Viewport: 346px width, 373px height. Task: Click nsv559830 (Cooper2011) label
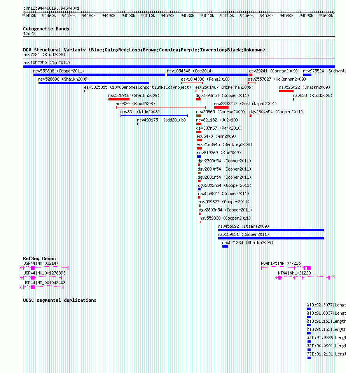(x=225, y=218)
